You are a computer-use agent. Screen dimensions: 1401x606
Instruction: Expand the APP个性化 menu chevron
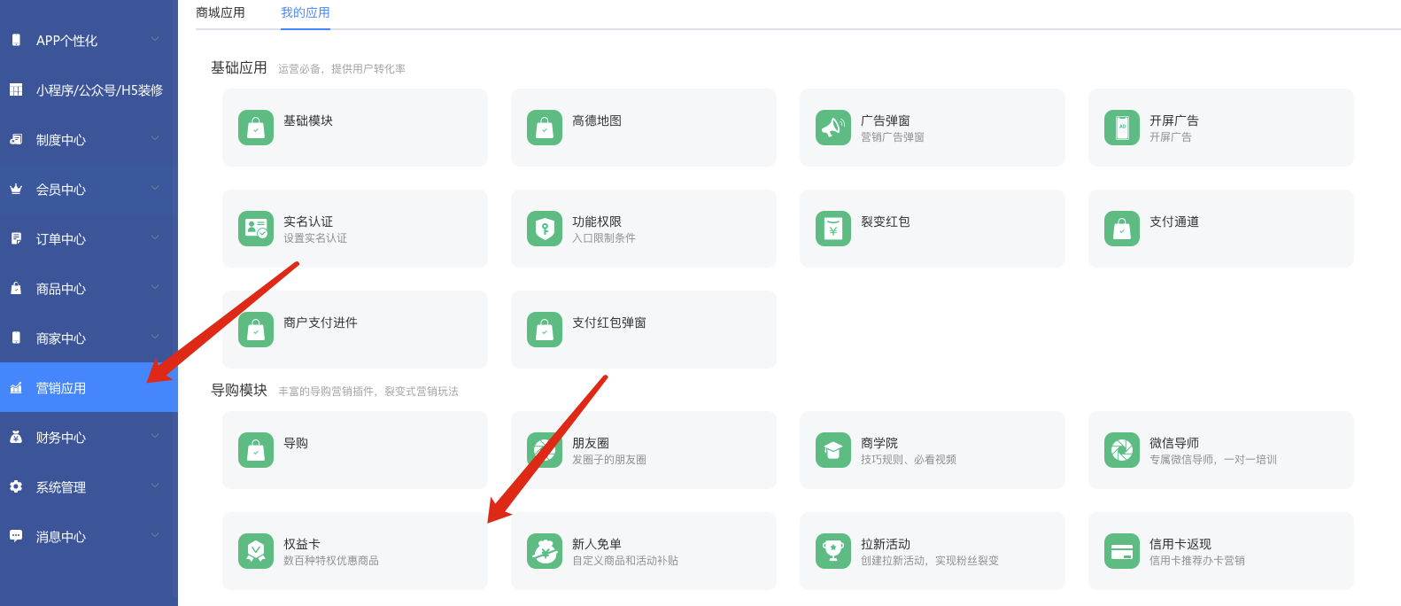(155, 39)
